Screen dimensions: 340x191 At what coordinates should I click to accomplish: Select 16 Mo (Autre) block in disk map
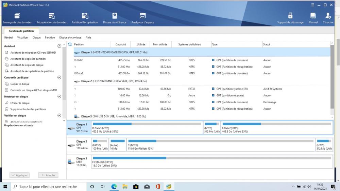pyautogui.click(x=118, y=145)
